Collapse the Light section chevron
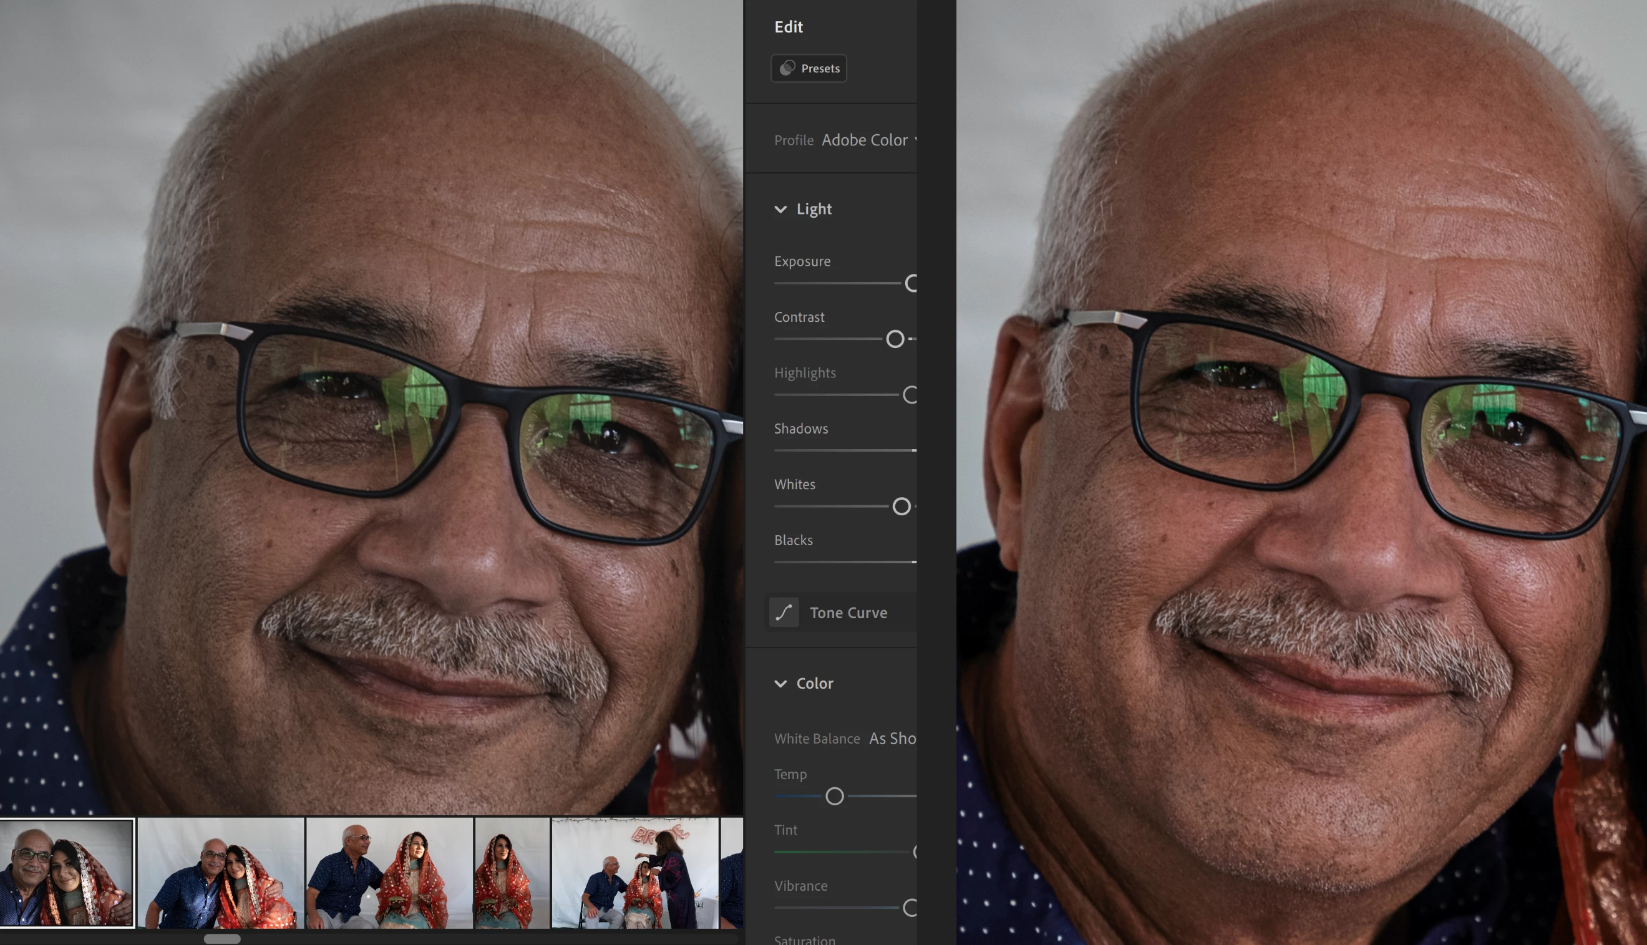 (x=780, y=209)
